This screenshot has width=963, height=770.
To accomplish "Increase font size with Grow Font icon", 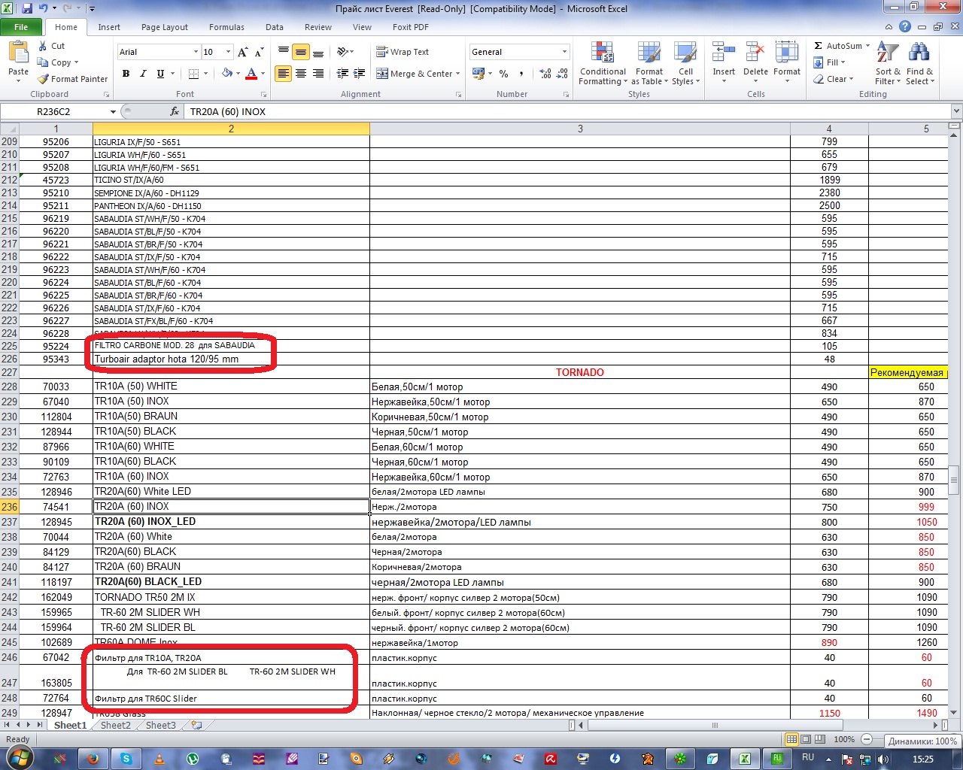I will click(242, 52).
